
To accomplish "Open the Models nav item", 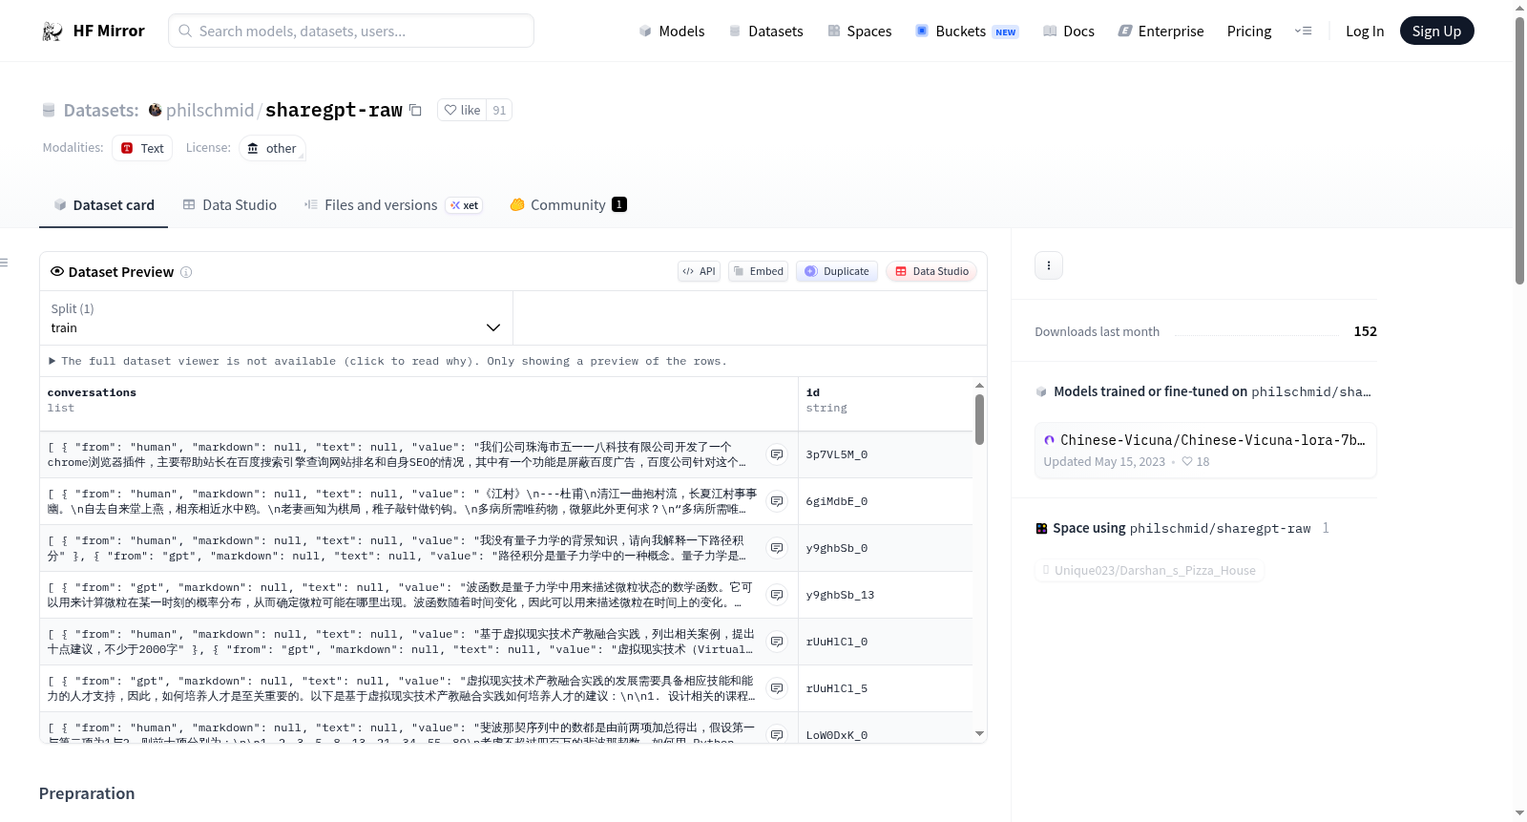I will (x=671, y=32).
